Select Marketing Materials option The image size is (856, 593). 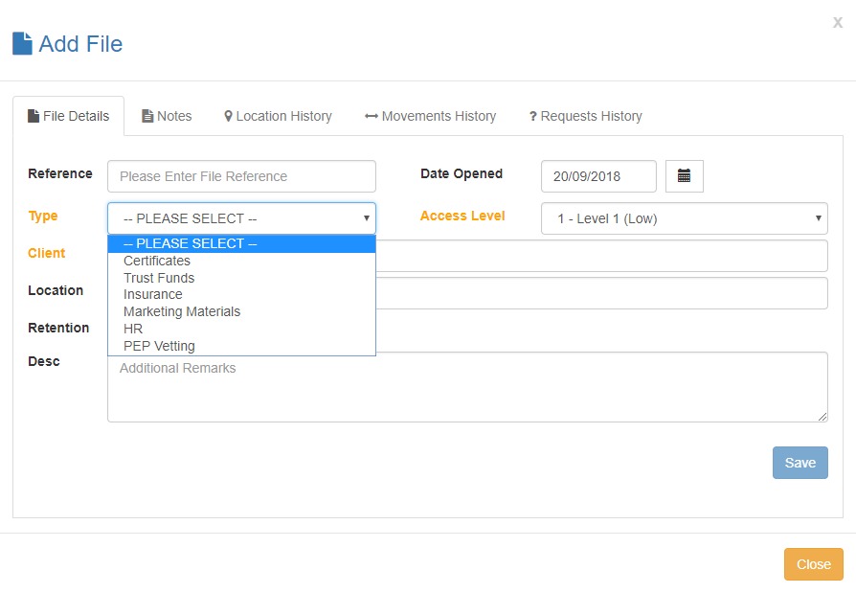(182, 311)
